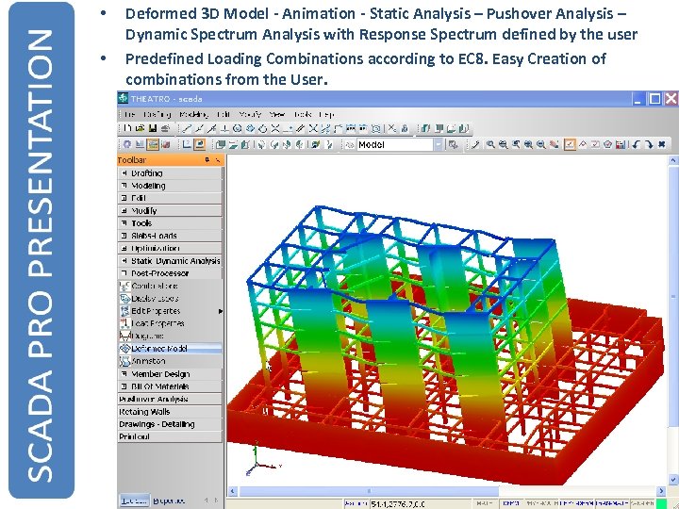
Task: Open the View menu
Action: (x=276, y=114)
